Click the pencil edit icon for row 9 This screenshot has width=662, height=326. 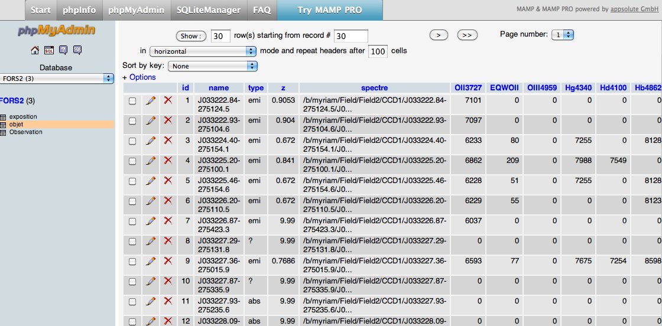pyautogui.click(x=151, y=261)
